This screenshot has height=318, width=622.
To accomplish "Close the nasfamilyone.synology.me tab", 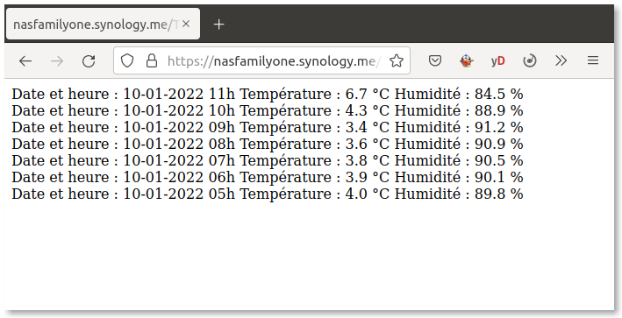I will (x=186, y=25).
